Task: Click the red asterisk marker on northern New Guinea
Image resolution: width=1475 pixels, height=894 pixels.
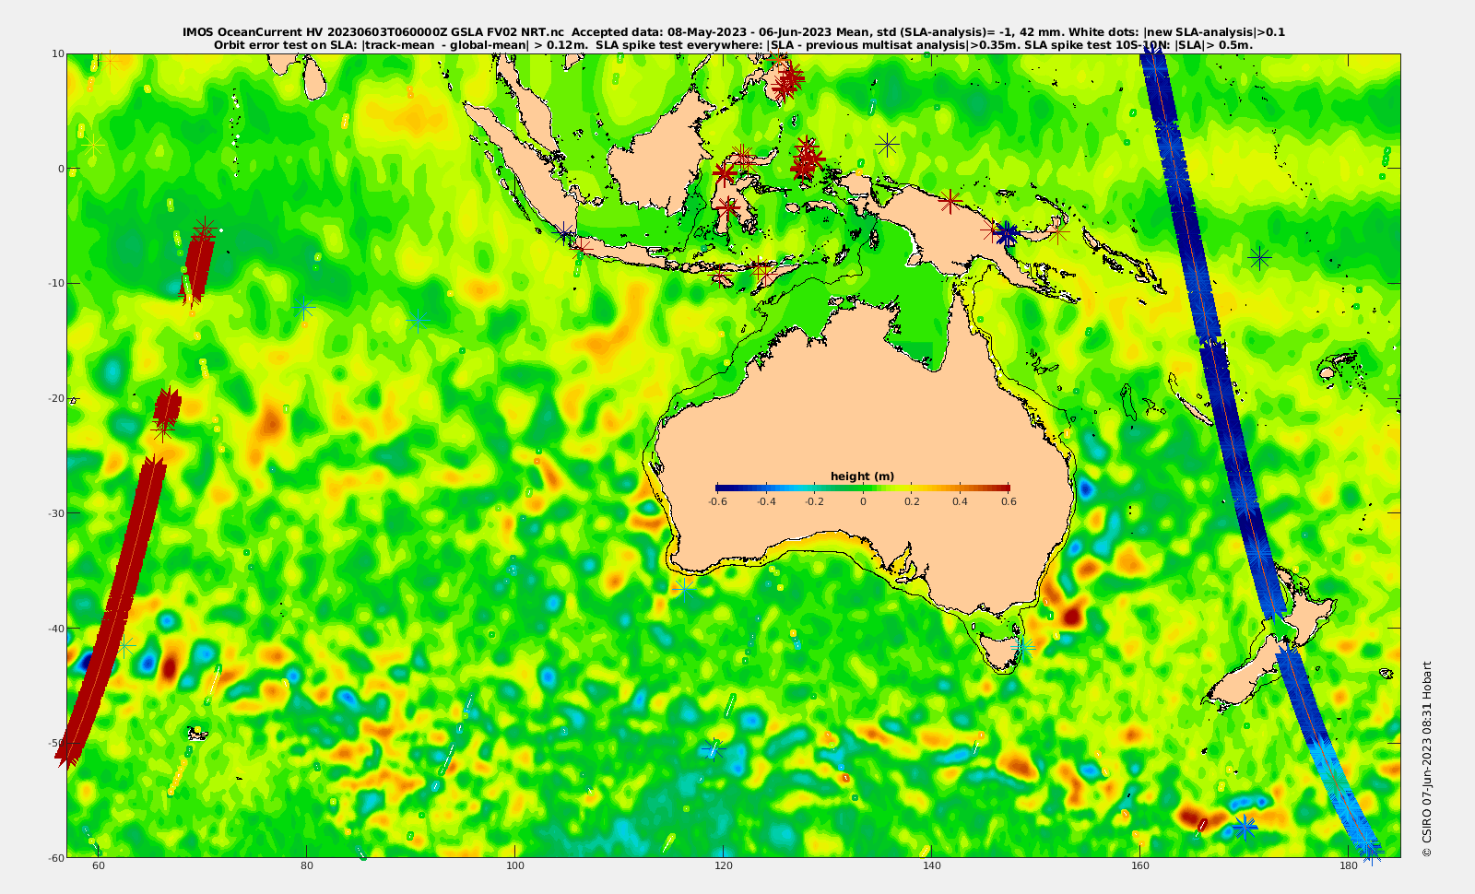Action: click(x=950, y=201)
